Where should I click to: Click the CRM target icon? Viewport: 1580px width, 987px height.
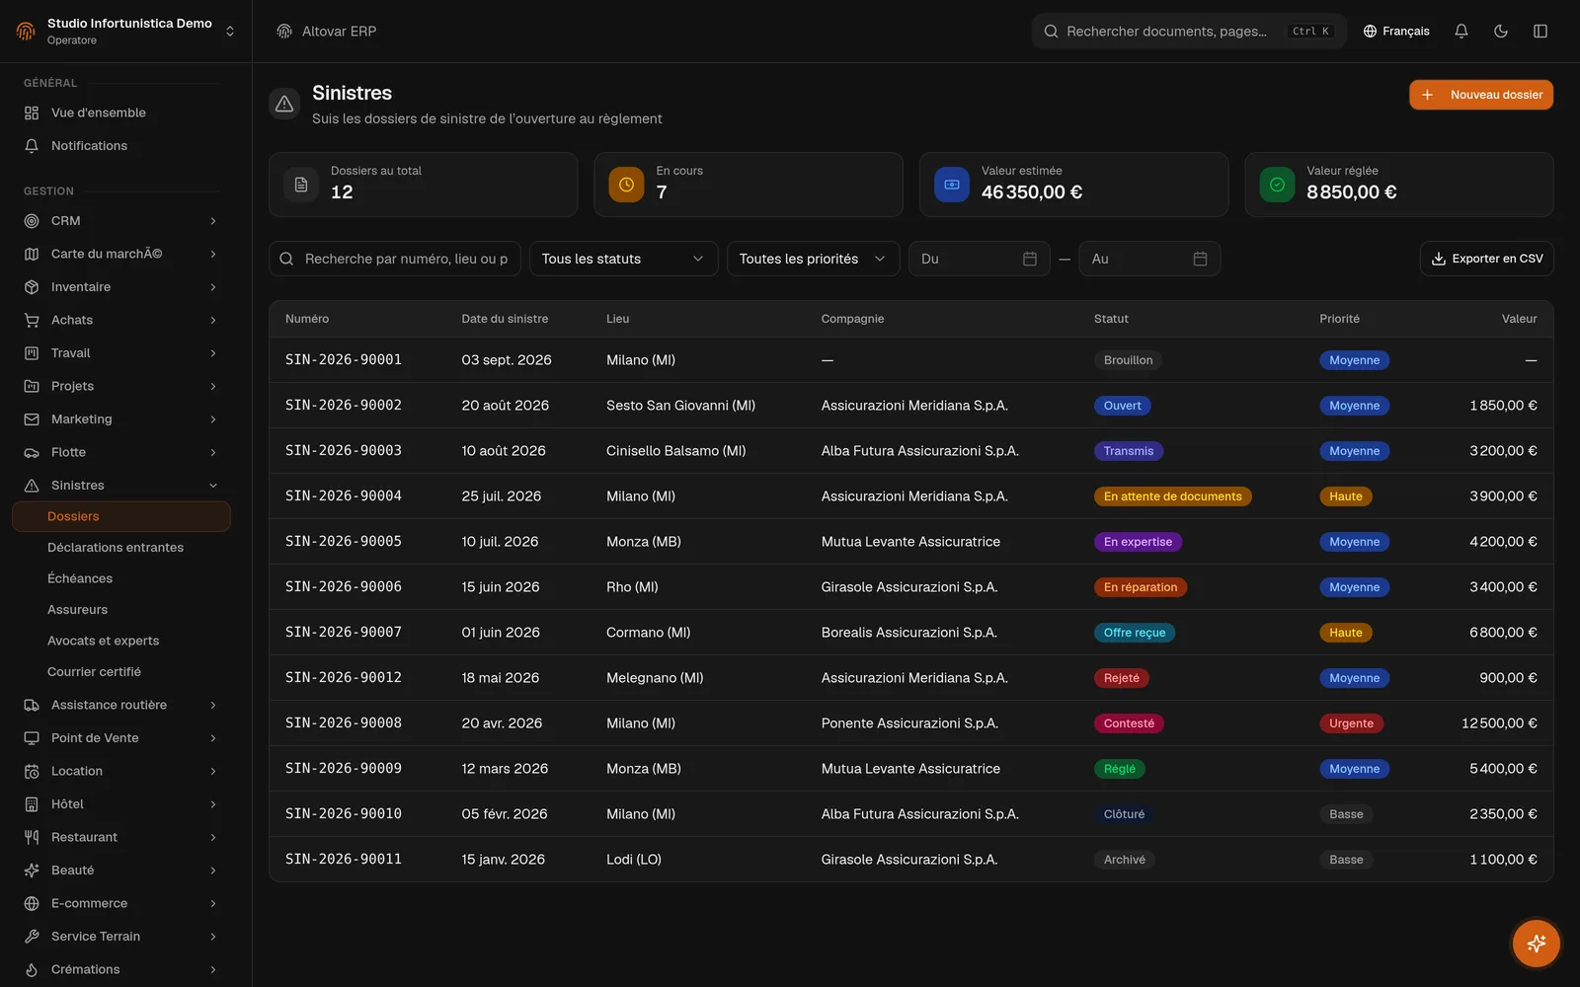coord(32,221)
